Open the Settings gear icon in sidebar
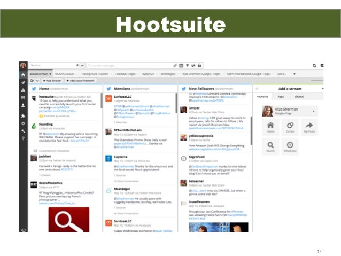The height and width of the screenshot is (256, 341). coord(23,123)
